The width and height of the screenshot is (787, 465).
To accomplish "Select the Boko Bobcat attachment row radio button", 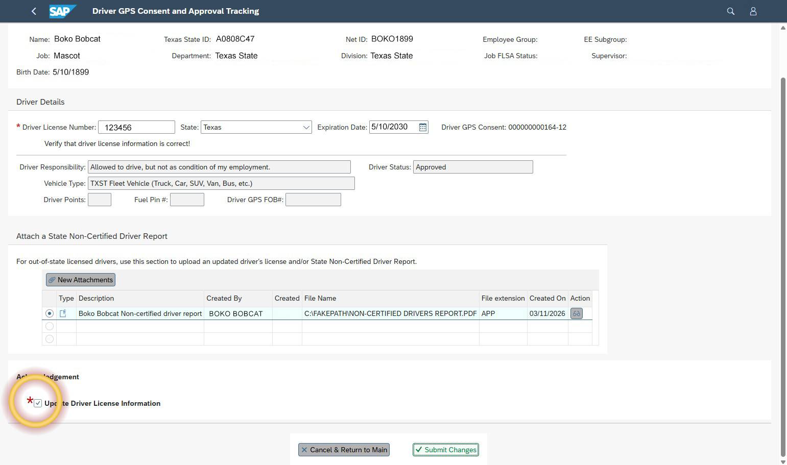I will coord(49,313).
